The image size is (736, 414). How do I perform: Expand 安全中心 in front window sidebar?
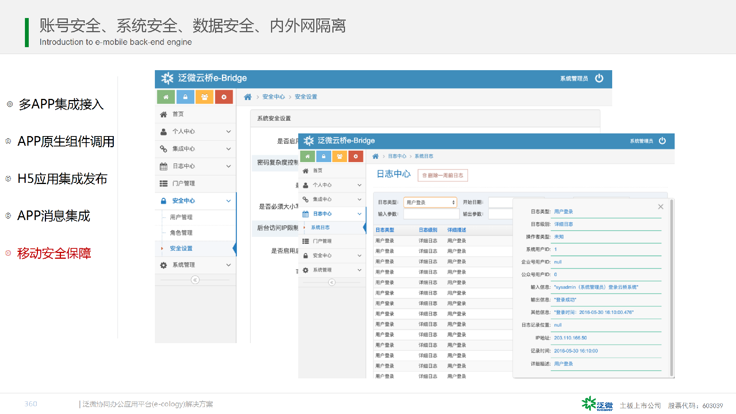click(332, 255)
